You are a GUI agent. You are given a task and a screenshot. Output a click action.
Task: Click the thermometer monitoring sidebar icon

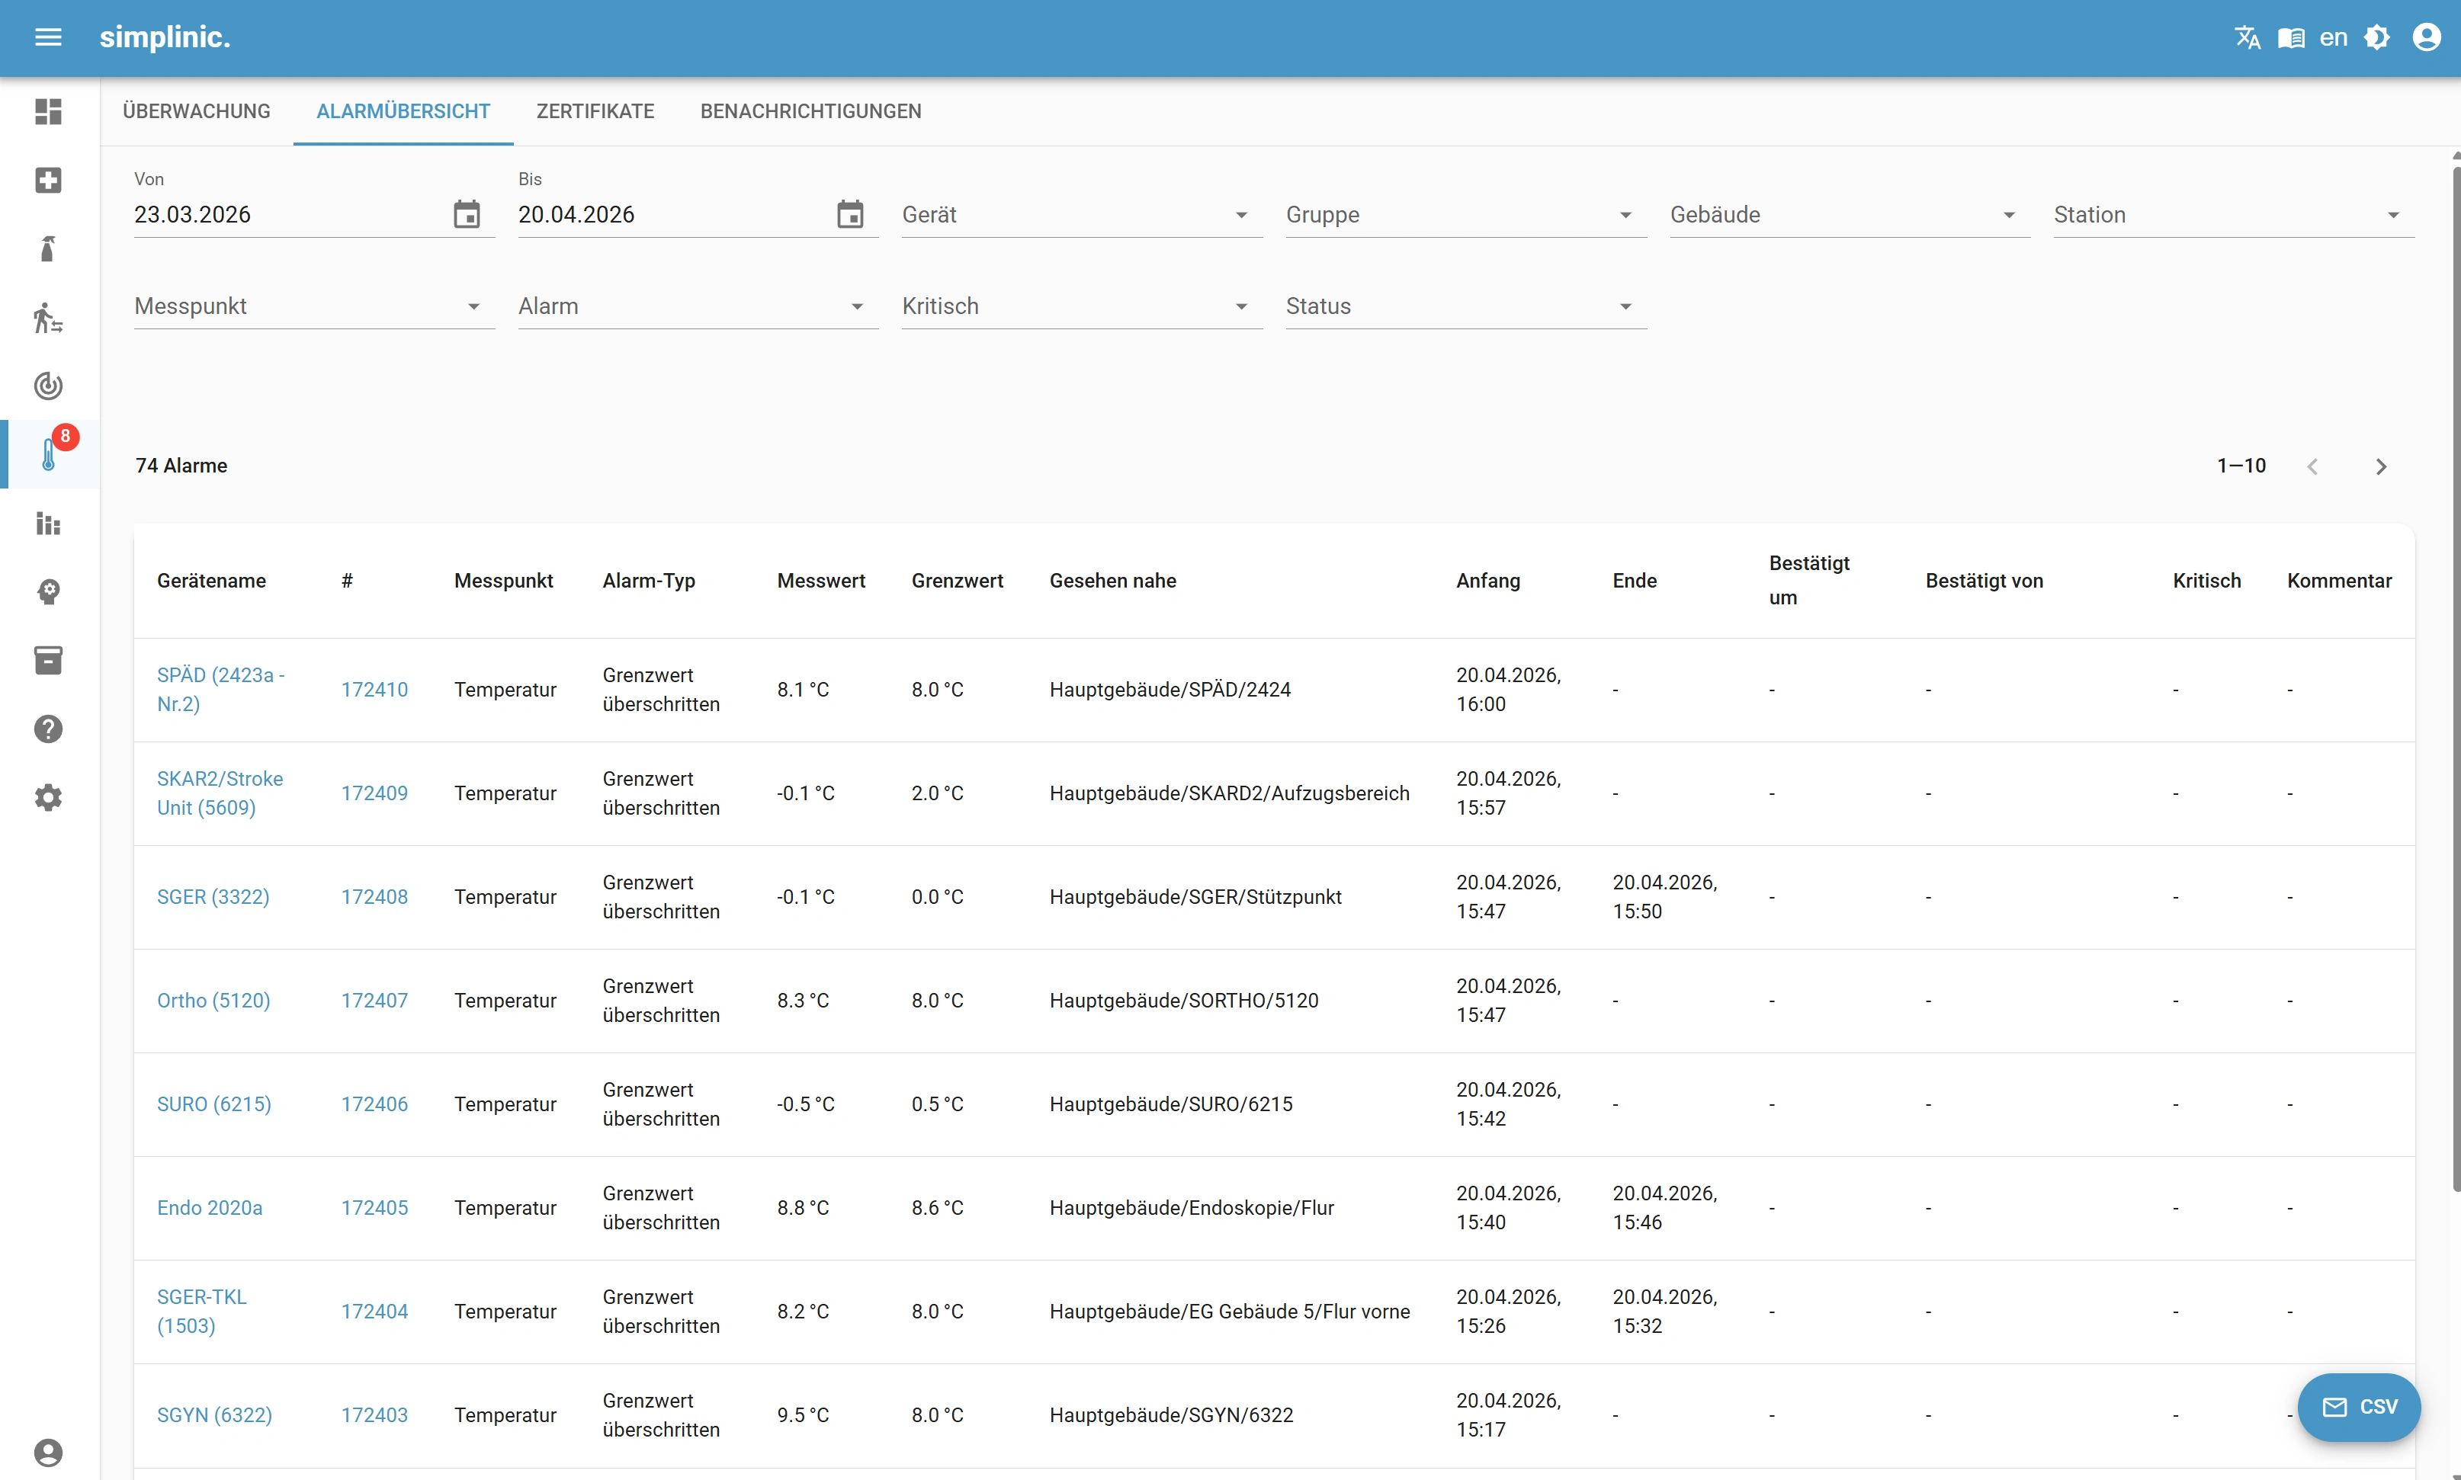pyautogui.click(x=48, y=455)
